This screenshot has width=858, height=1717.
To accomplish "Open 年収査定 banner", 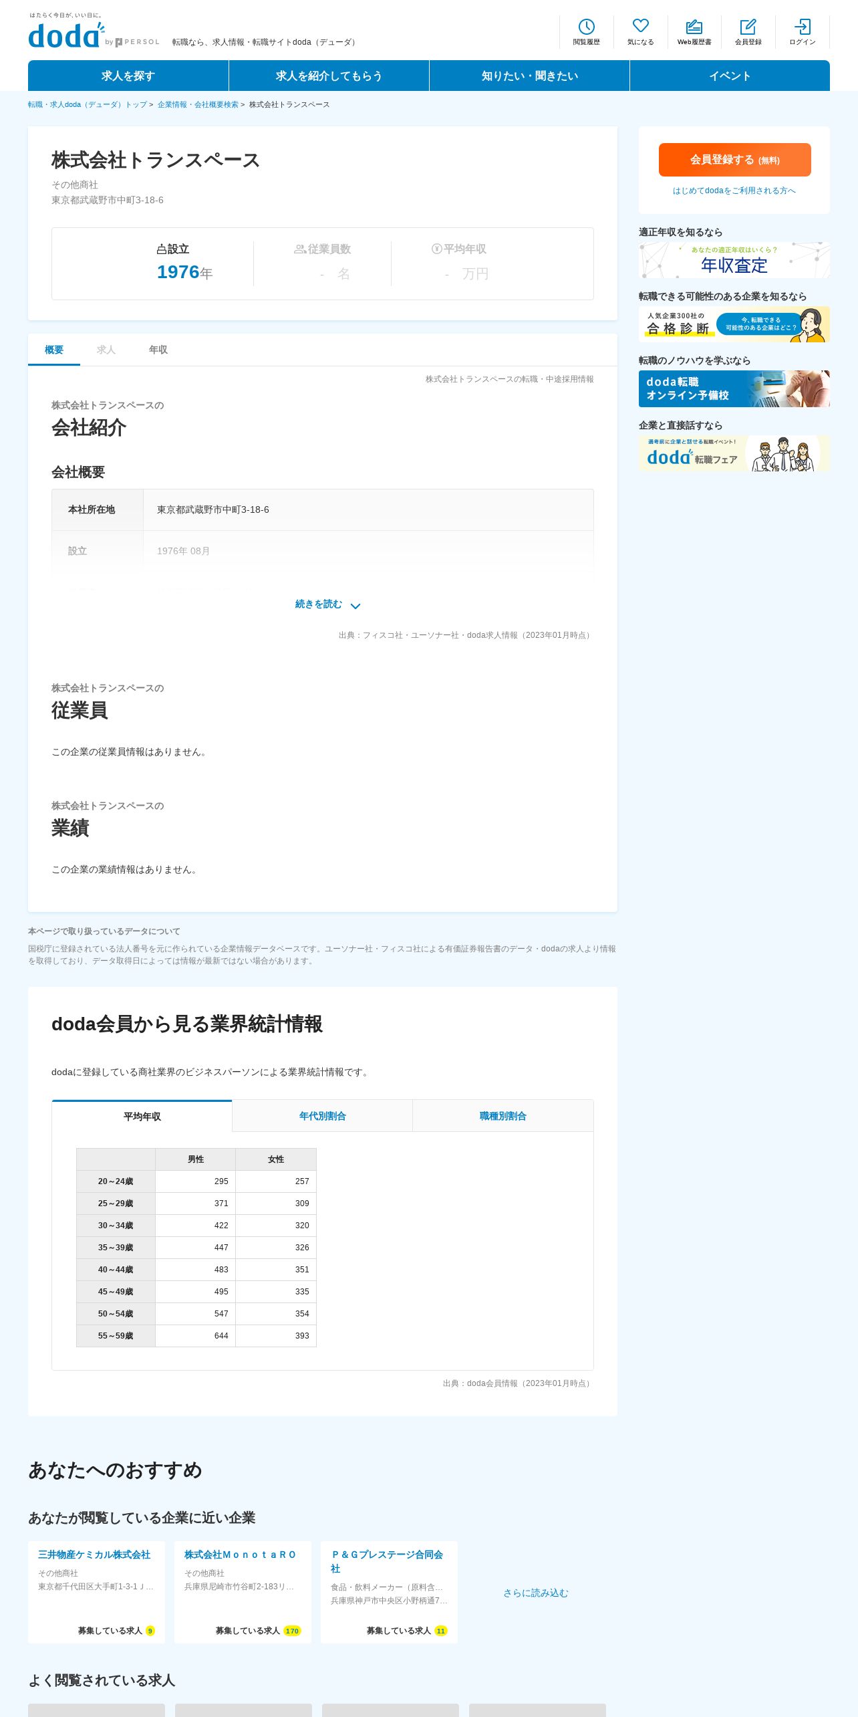I will 734,260.
